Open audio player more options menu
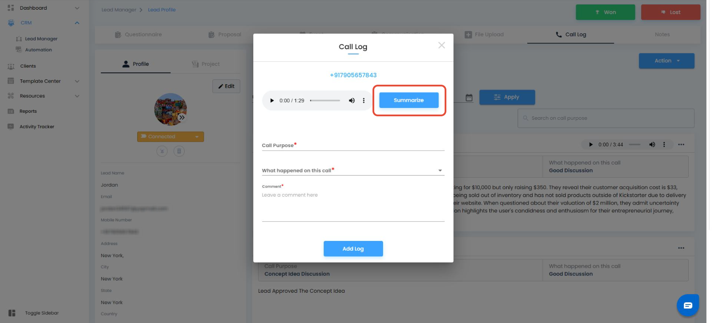712x323 pixels. pos(364,100)
